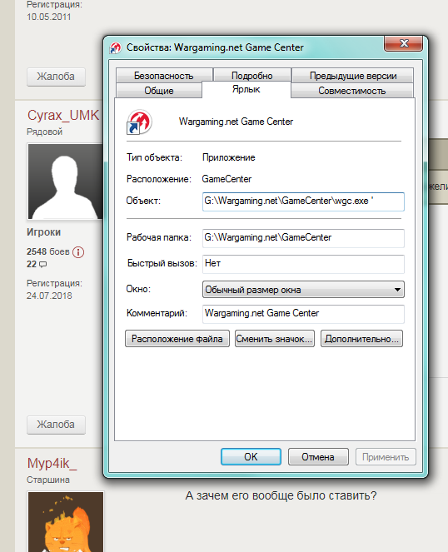448x552 pixels.
Task: Click the upper Жалоба button on forum
Action: (x=56, y=77)
